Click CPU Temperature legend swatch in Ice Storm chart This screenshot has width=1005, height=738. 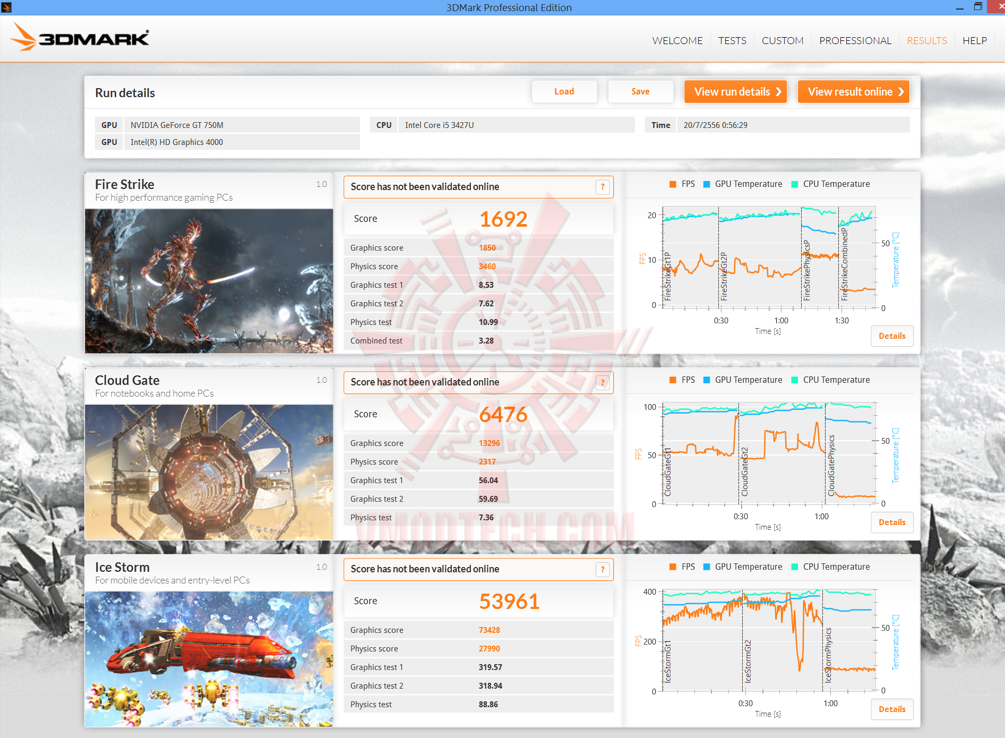coord(795,567)
